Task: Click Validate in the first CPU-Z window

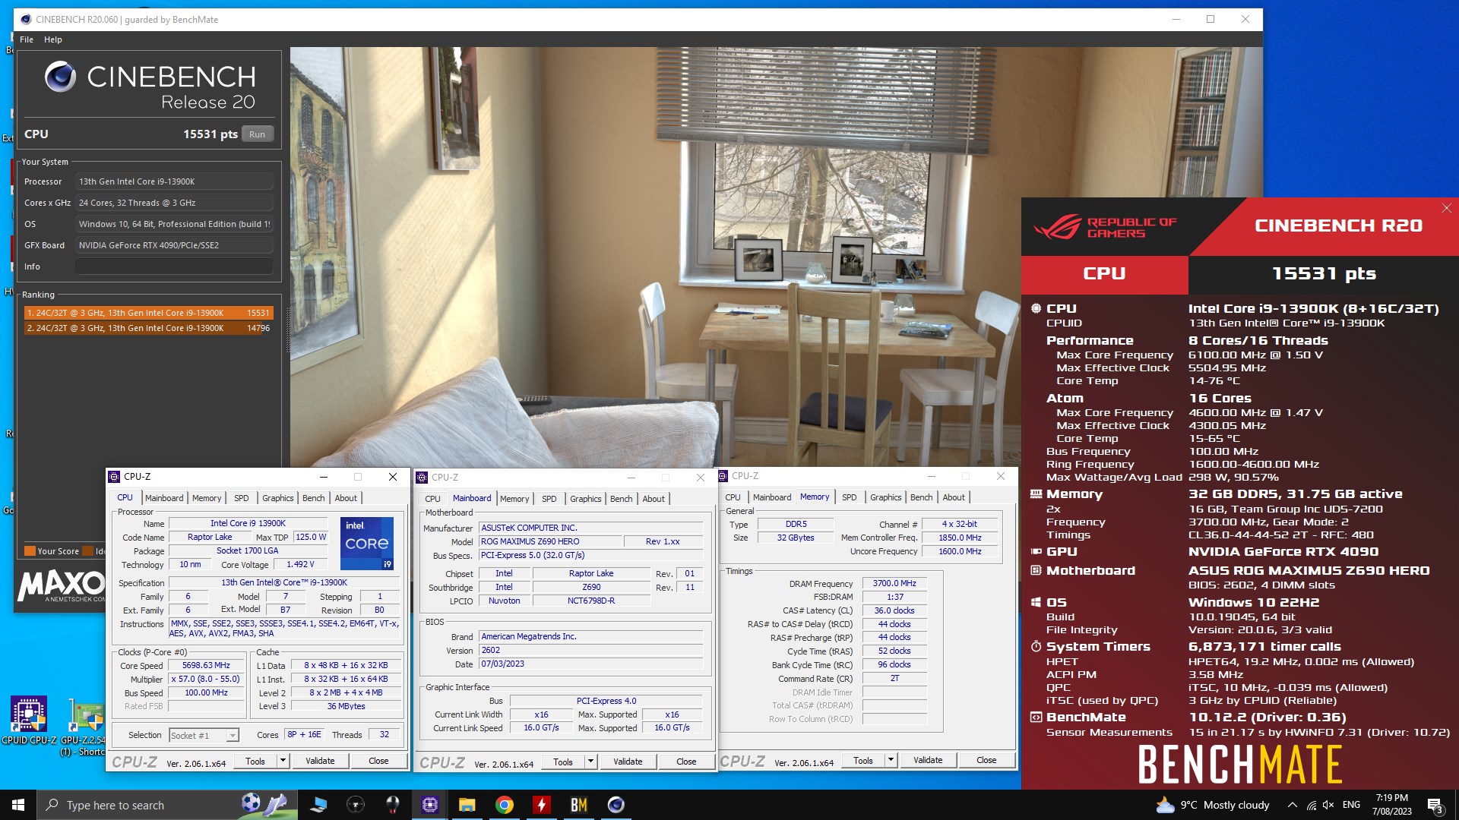Action: (320, 761)
